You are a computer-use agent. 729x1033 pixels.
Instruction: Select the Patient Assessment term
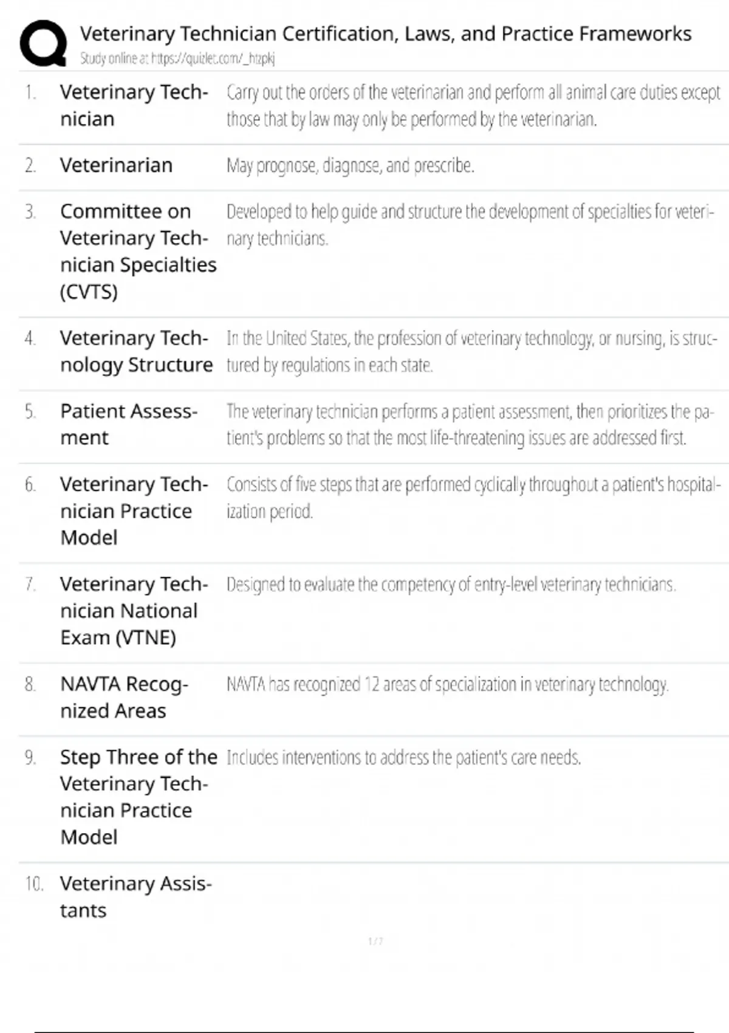[x=129, y=424]
